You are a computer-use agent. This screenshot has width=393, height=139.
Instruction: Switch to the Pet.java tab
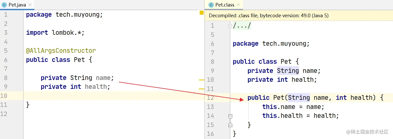pyautogui.click(x=17, y=5)
